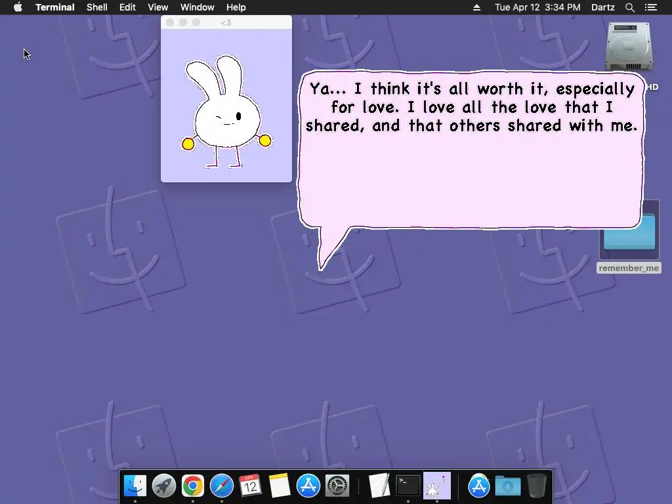Image resolution: width=672 pixels, height=504 pixels.
Task: Open Terminal icon in the Dock
Action: pos(408,486)
